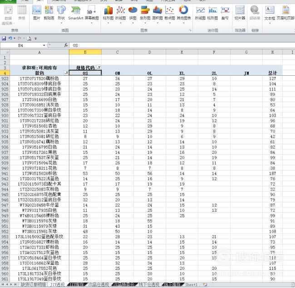Select the 总计 header cell
This screenshot has height=288, width=295.
coord(272,73)
